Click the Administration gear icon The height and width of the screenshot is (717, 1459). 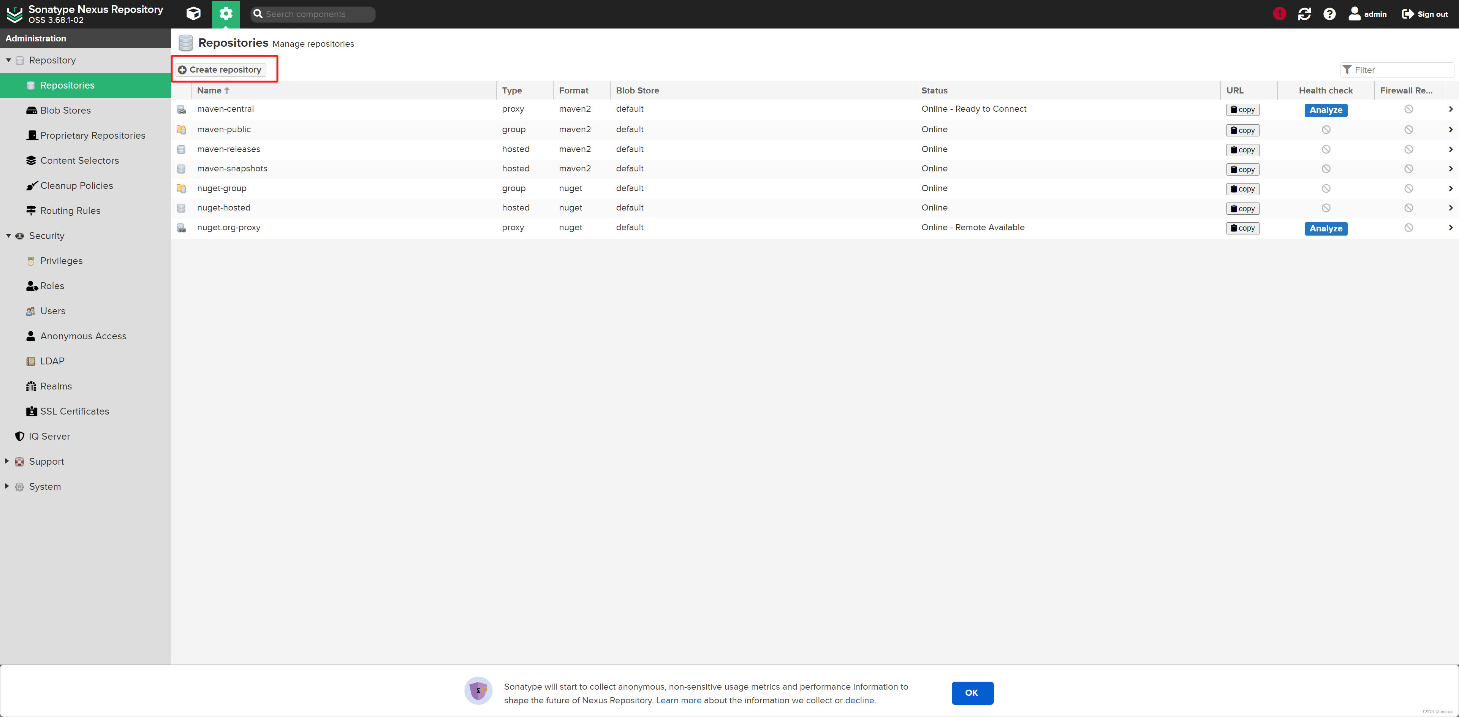225,14
